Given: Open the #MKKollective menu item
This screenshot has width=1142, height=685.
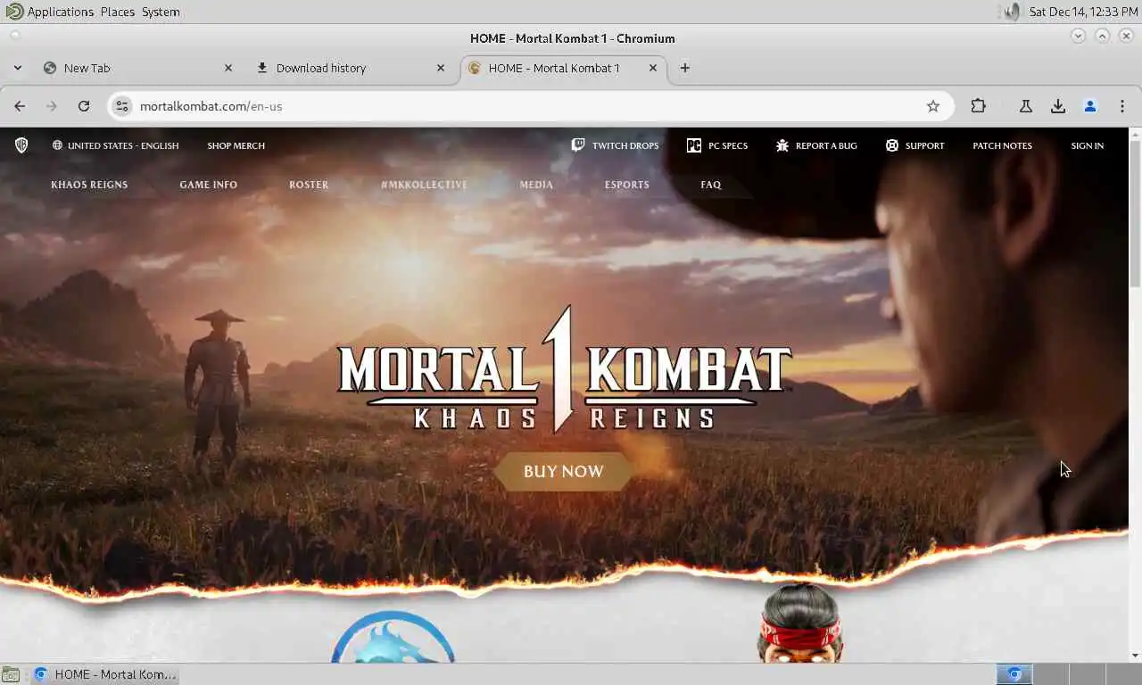Looking at the screenshot, I should pyautogui.click(x=424, y=185).
